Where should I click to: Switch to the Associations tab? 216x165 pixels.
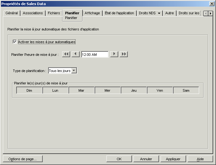tap(33, 13)
